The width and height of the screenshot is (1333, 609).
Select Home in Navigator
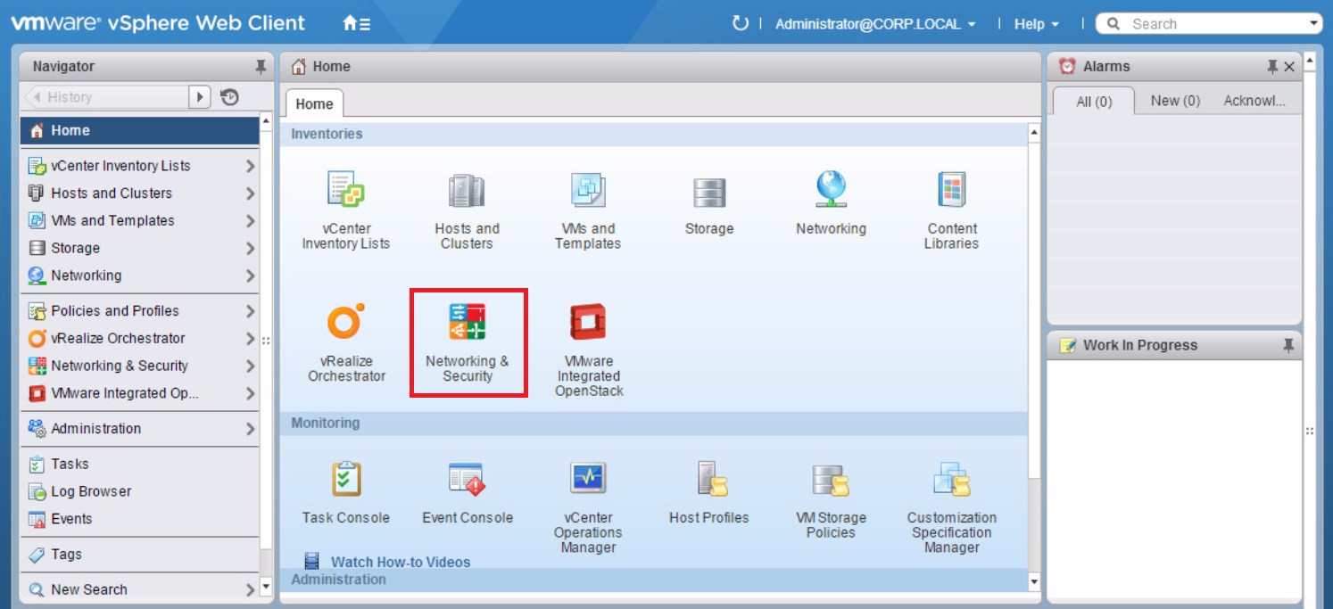[x=140, y=130]
